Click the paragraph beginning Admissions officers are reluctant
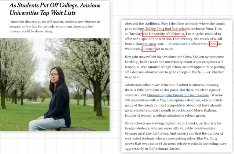The height and width of the screenshot is (154, 234). [x=174, y=100]
